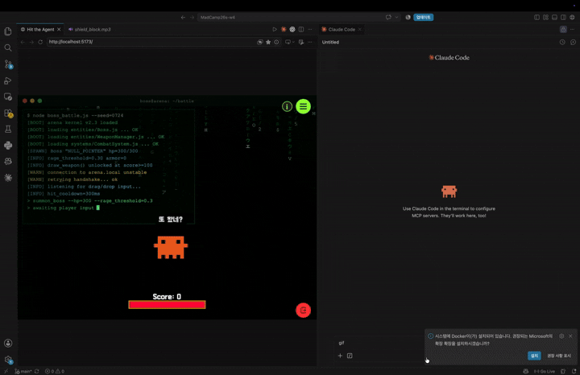This screenshot has width=580, height=375.
Task: Toggle the primary side bar layout icon
Action: pyautogui.click(x=536, y=18)
